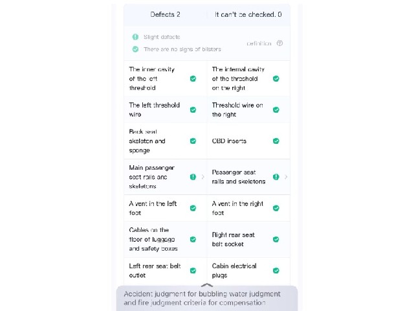The width and height of the screenshot is (414, 311).
Task: Expand the bottom accident judgment panel arrow
Action: pyautogui.click(x=207, y=285)
